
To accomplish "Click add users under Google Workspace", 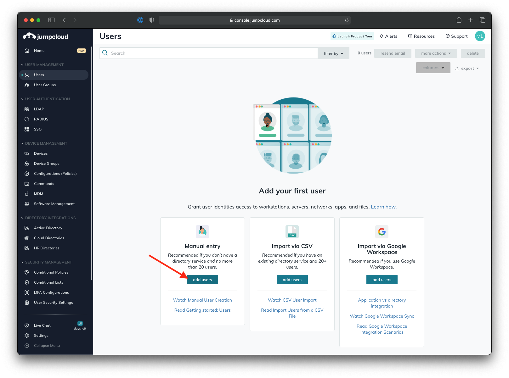I will coord(382,280).
